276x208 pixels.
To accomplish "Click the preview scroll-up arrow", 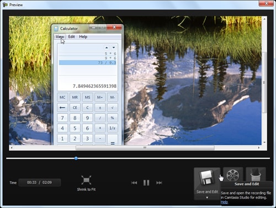I will point(264,19).
